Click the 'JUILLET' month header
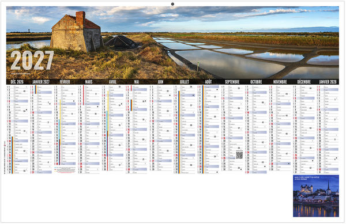The width and height of the screenshot is (346, 224). point(185,82)
